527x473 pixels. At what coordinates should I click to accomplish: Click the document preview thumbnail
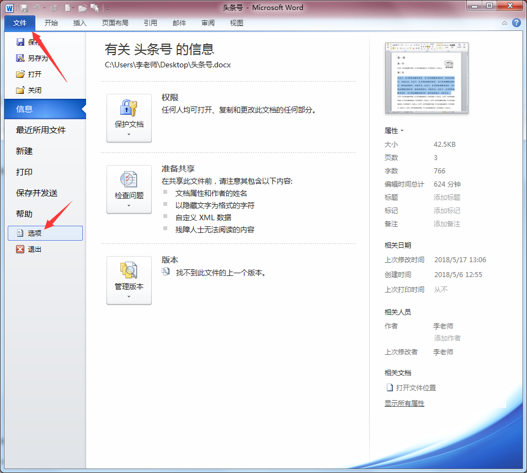pos(427,78)
